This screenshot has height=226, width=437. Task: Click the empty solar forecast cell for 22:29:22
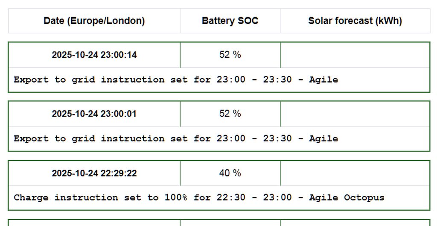(355, 173)
